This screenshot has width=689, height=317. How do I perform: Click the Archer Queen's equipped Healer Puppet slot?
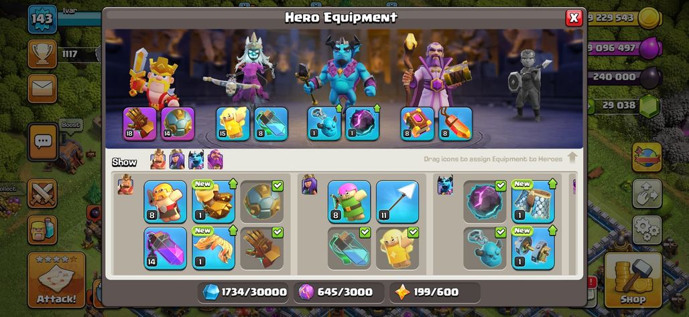233,124
